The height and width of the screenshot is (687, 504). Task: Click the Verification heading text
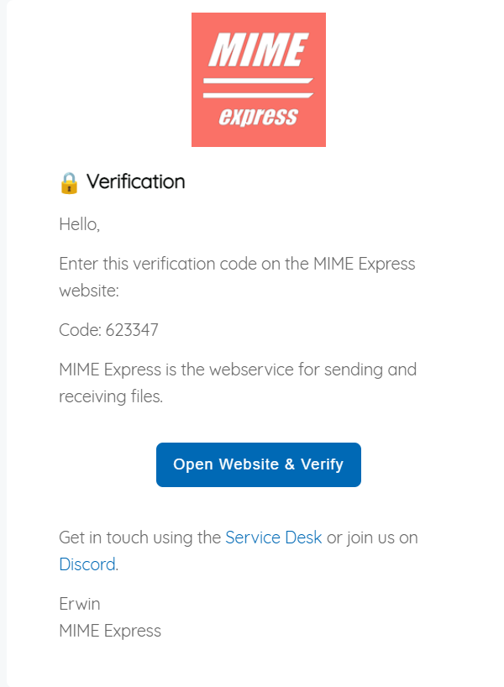click(x=136, y=181)
